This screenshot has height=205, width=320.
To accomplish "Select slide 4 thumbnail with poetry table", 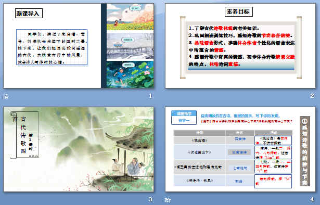I will (x=240, y=149).
